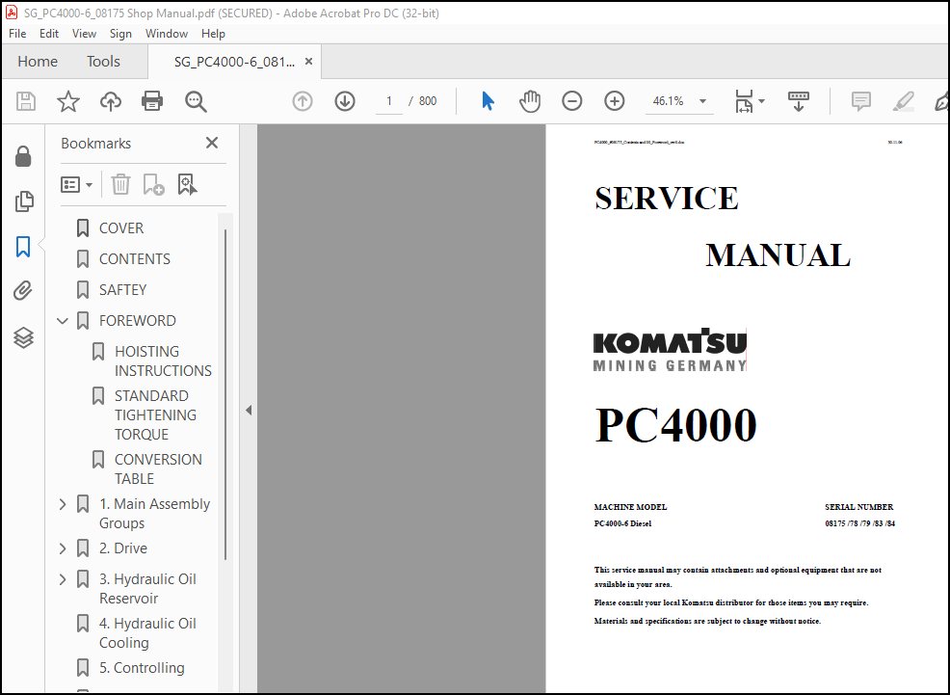Open the Attachments paperclip panel

[23, 291]
